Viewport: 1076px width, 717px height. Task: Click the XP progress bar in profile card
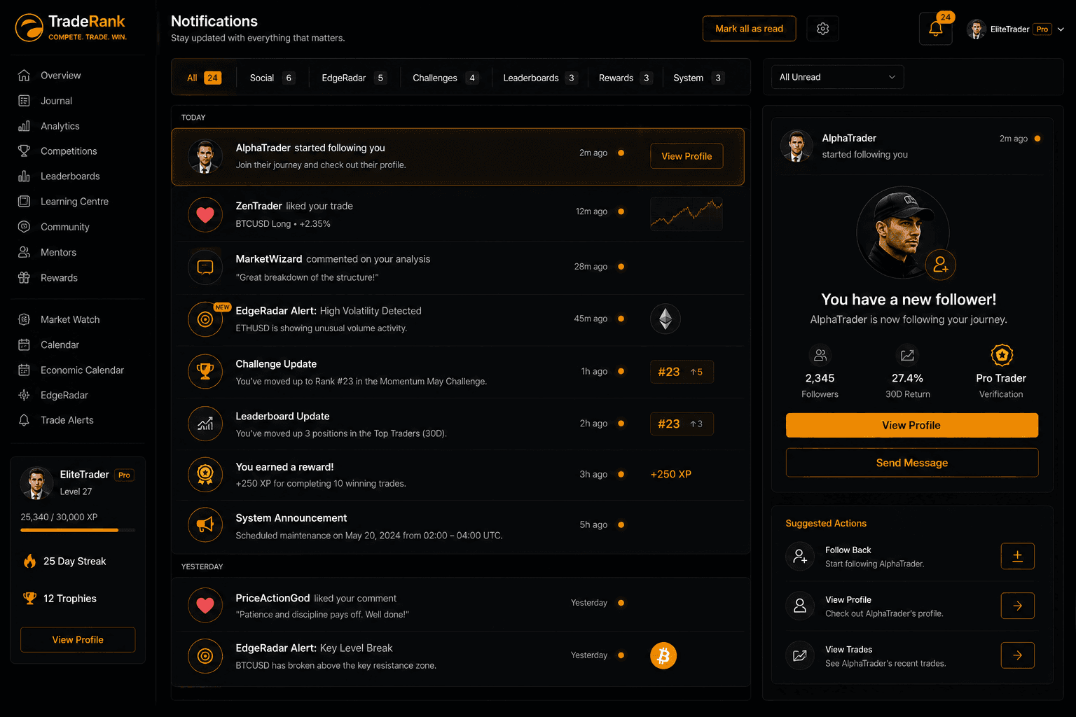click(78, 530)
